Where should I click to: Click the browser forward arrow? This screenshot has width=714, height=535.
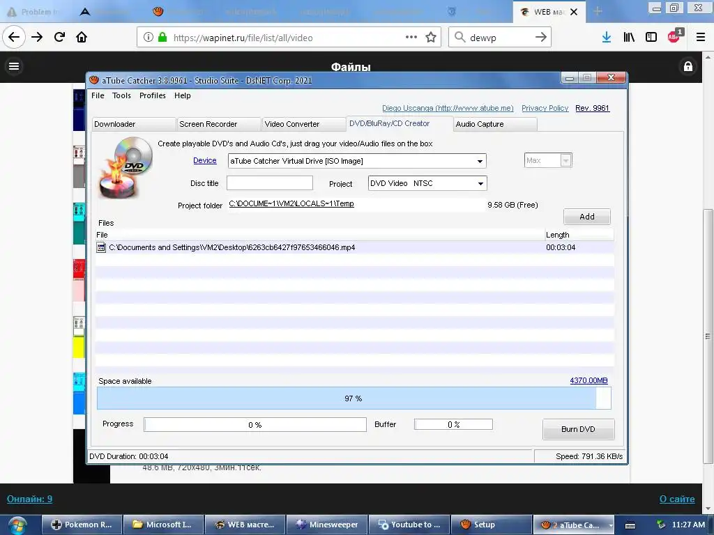point(37,38)
